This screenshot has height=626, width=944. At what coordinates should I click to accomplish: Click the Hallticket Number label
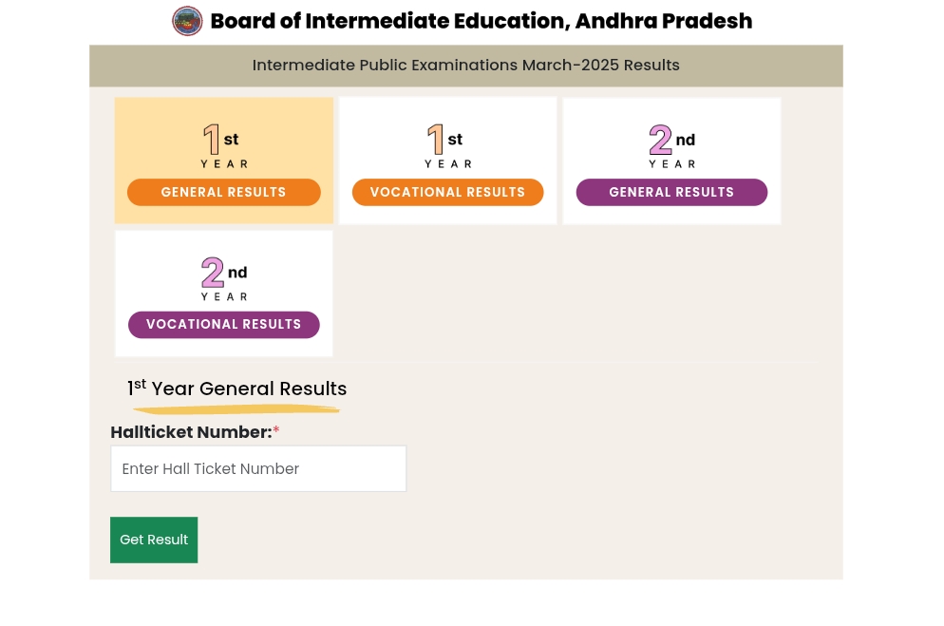191,432
